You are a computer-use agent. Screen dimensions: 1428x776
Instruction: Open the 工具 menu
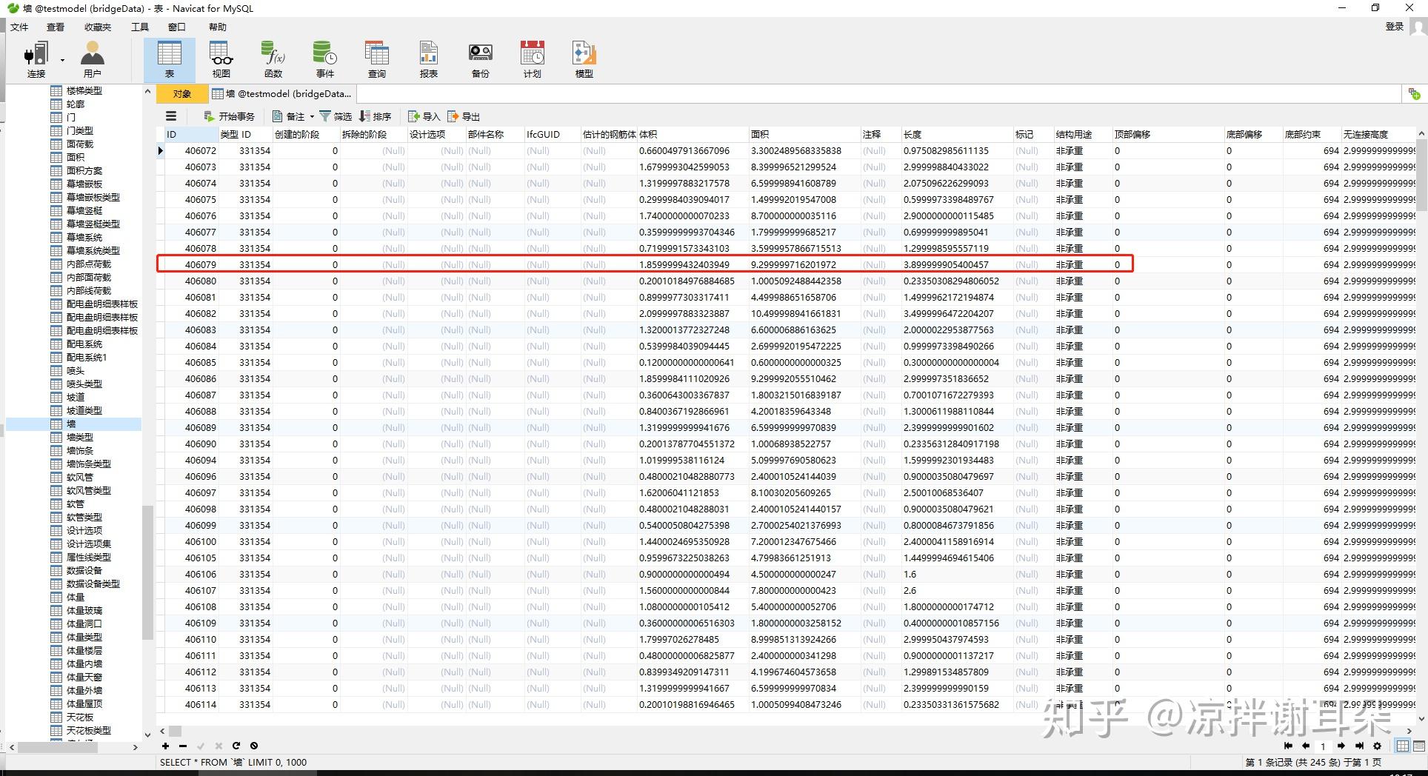(x=140, y=27)
